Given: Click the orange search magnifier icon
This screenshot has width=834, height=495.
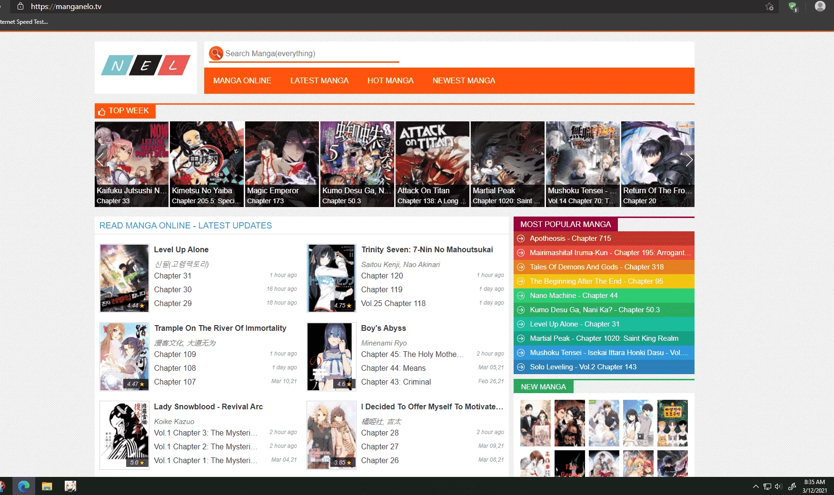Looking at the screenshot, I should click(x=216, y=53).
